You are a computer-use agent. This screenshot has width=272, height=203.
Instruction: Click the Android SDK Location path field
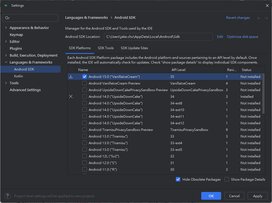(158, 37)
